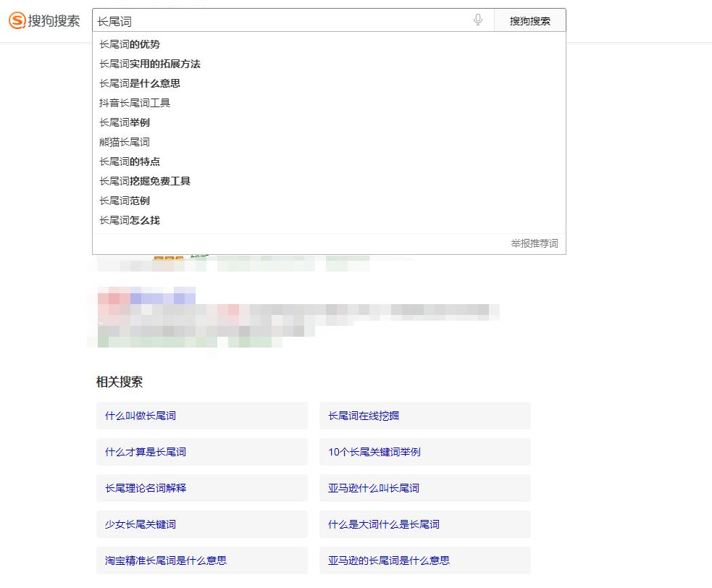The image size is (712, 588).
Task: Select the 长尾词举例 suggestion
Action: click(125, 122)
